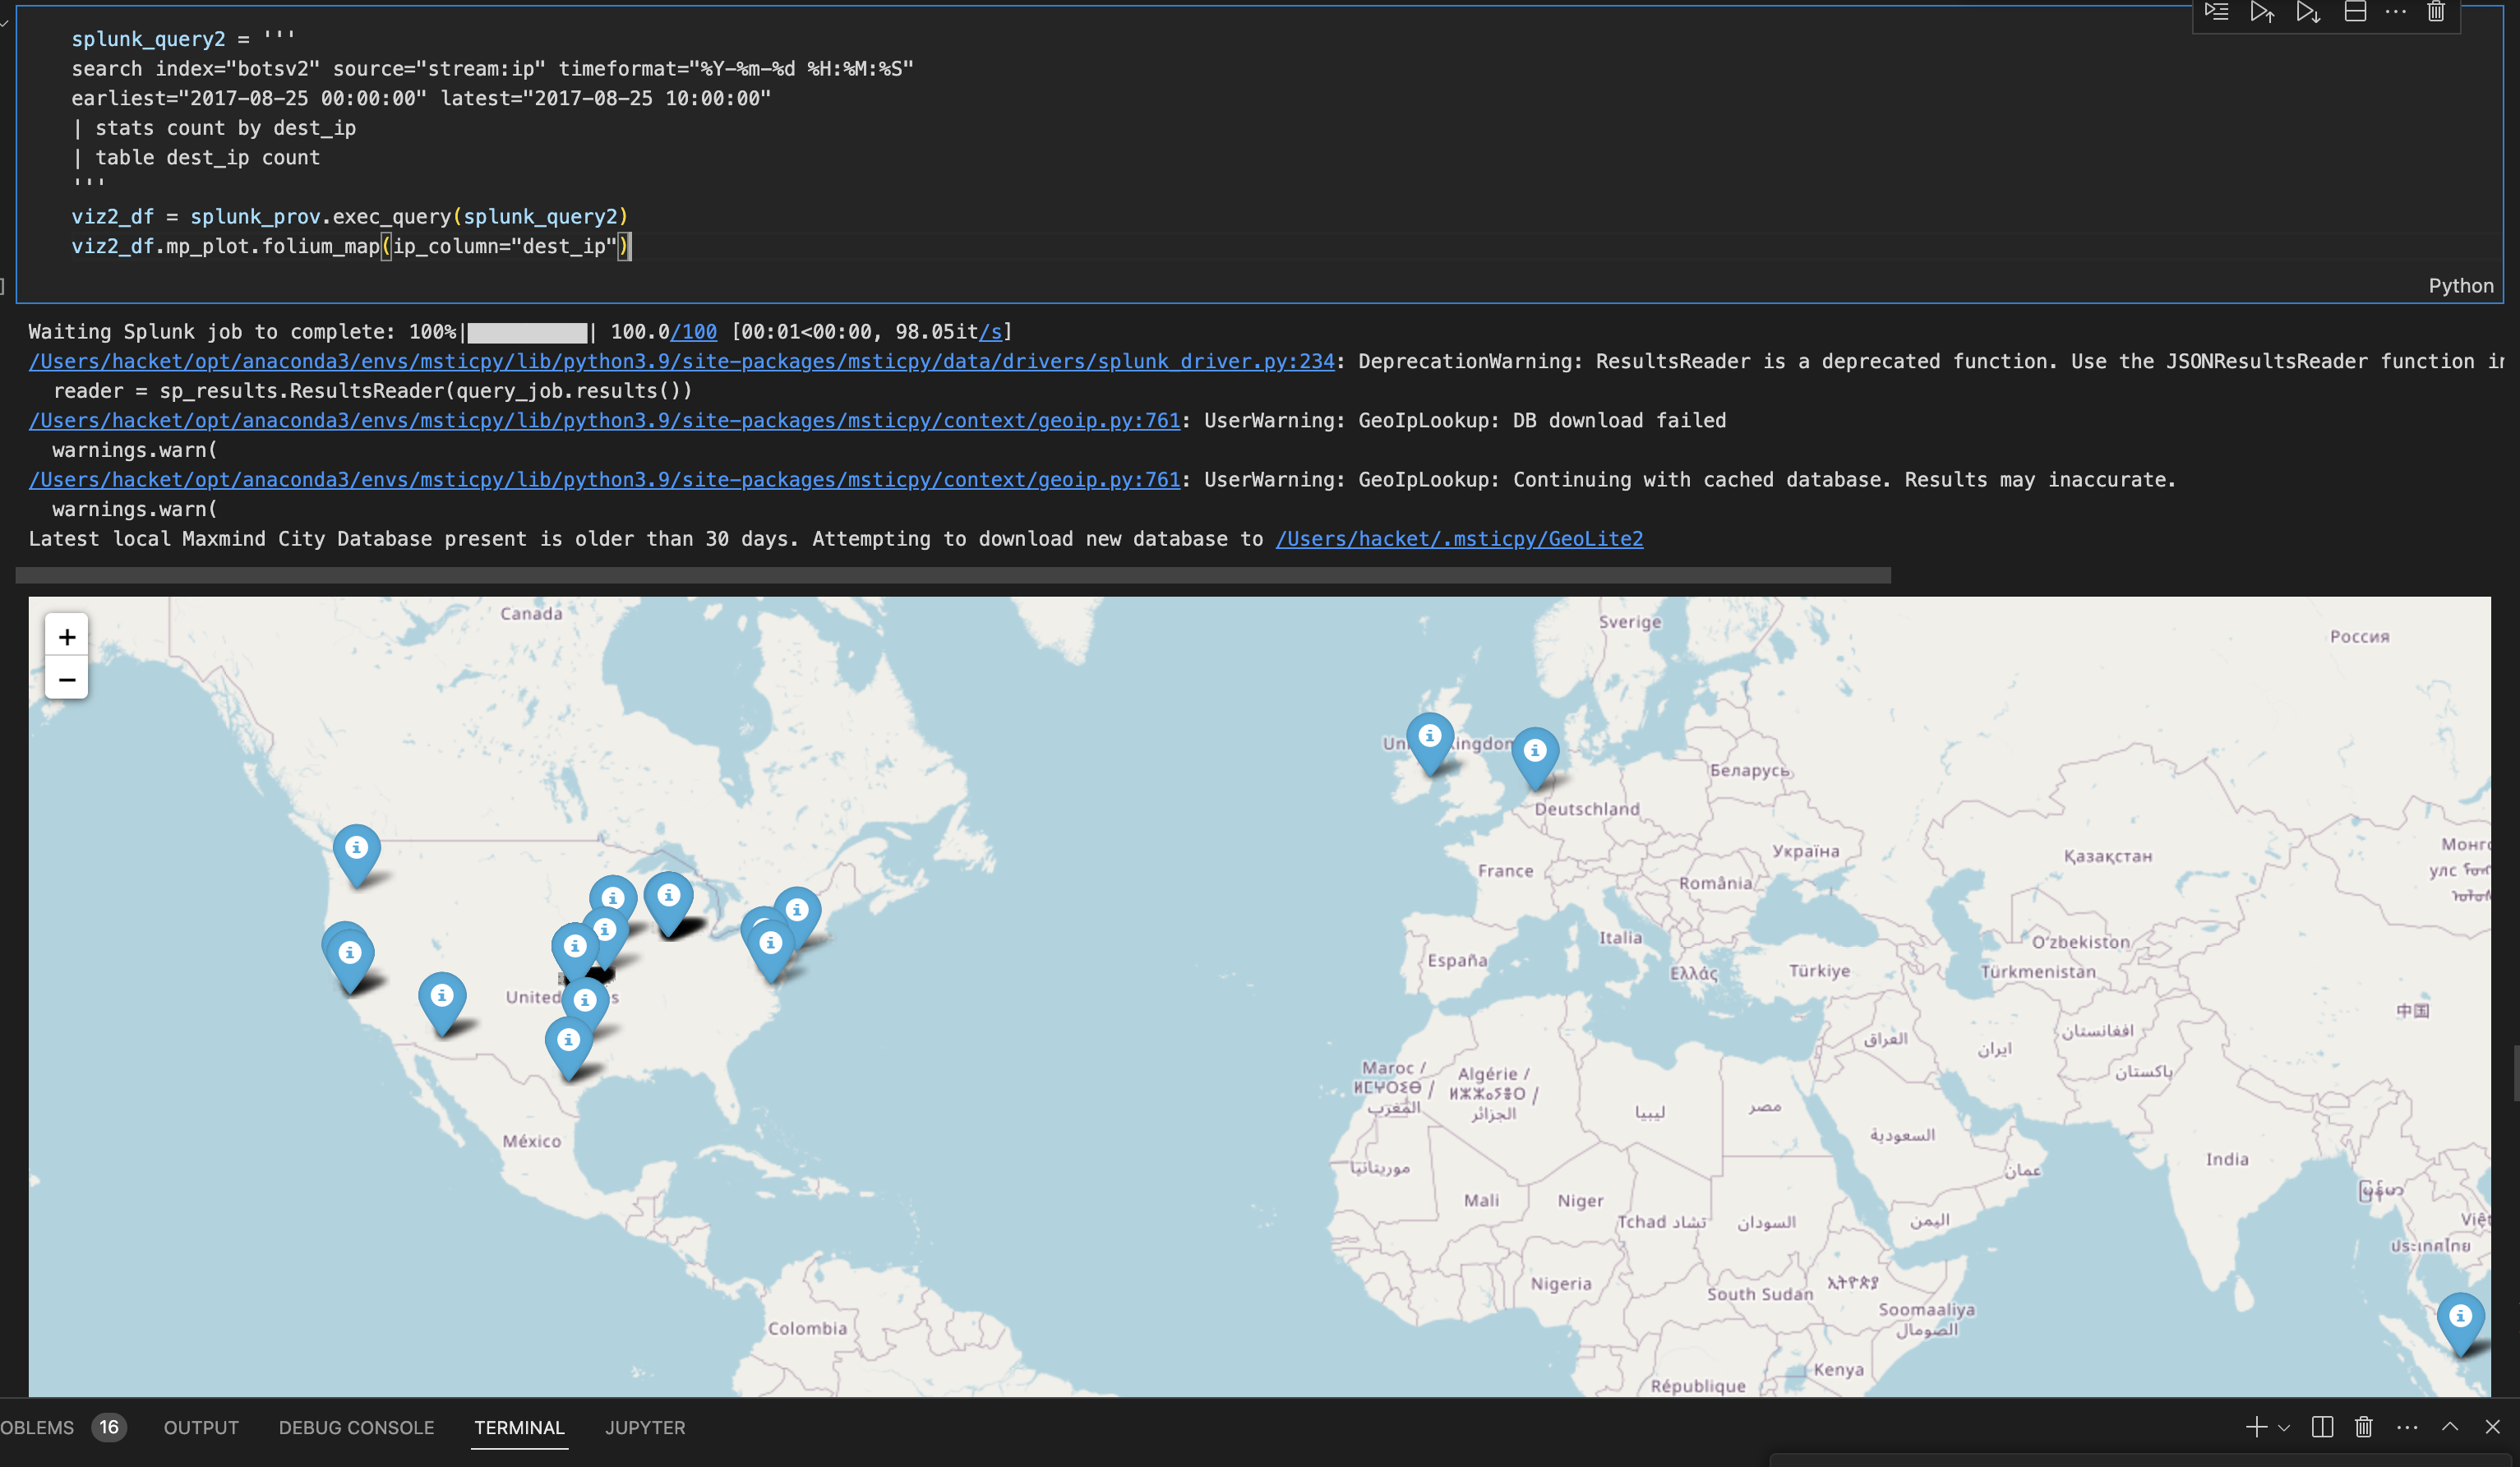The width and height of the screenshot is (2520, 1467).
Task: Open the DEBUG CONSOLE tab
Action: (x=356, y=1427)
